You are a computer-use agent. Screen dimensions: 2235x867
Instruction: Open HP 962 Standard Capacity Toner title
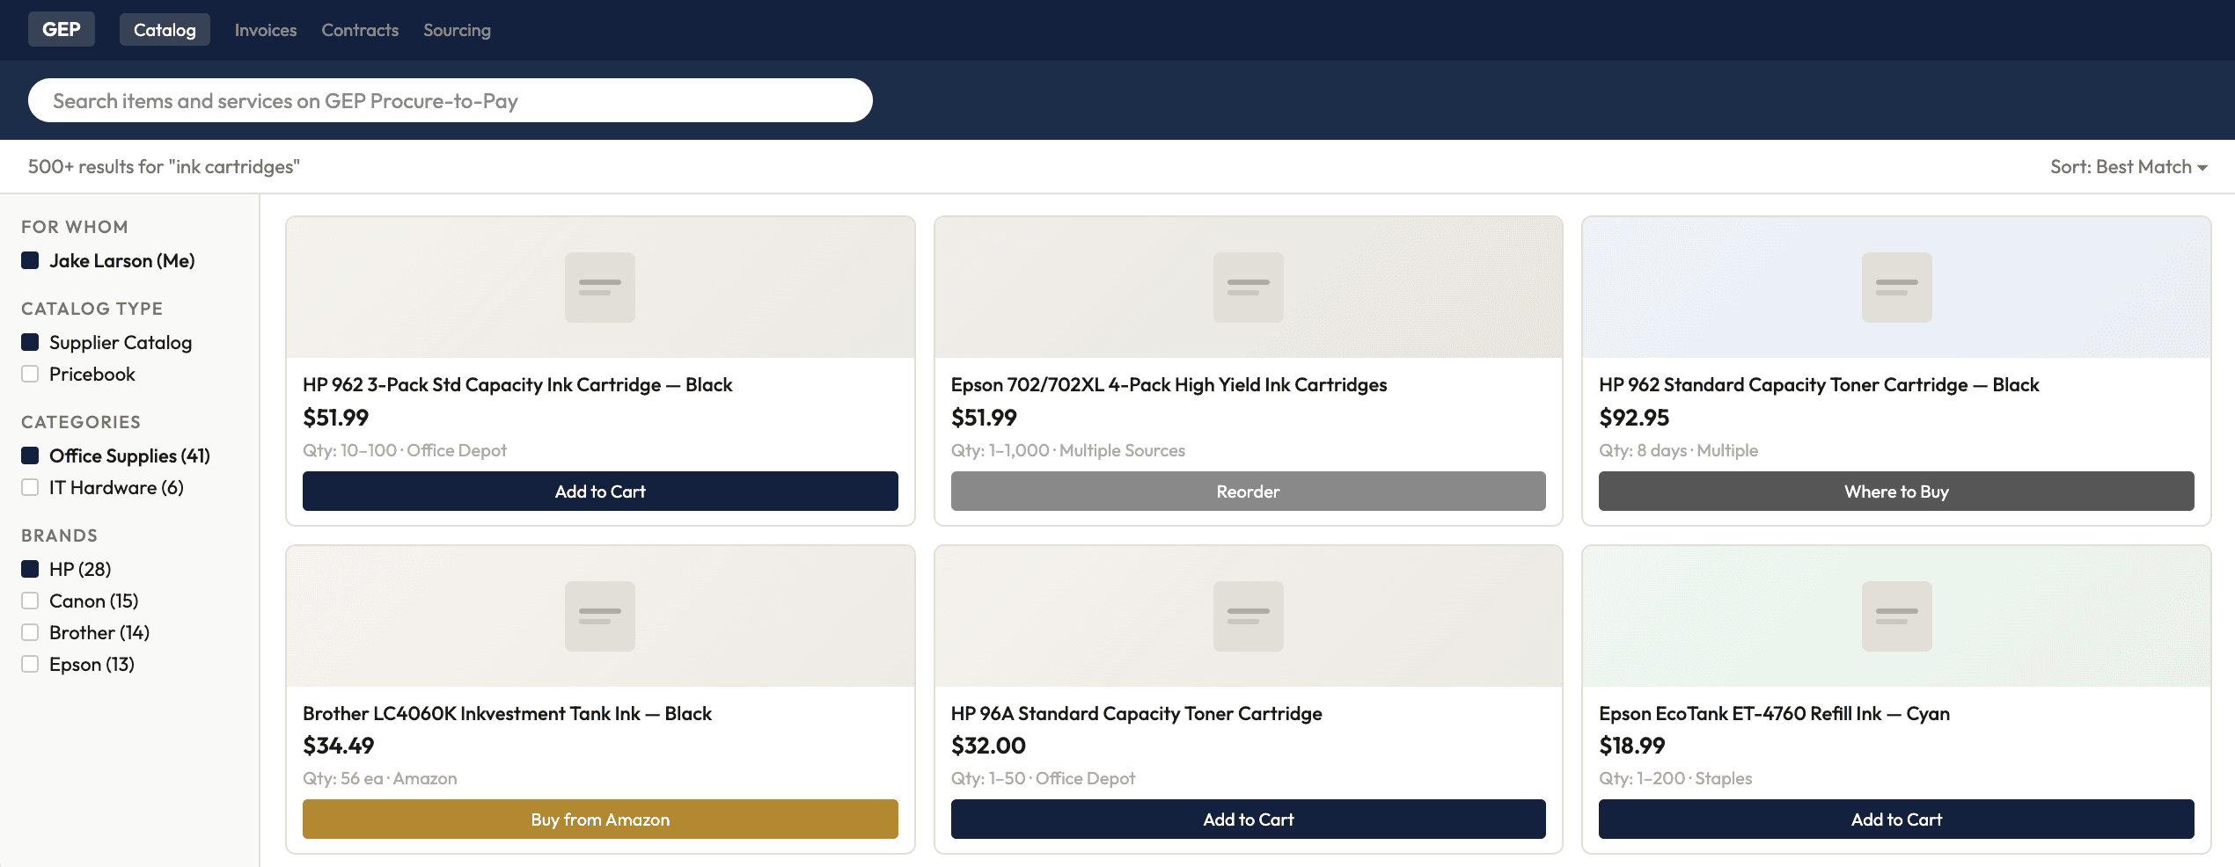coord(1819,385)
